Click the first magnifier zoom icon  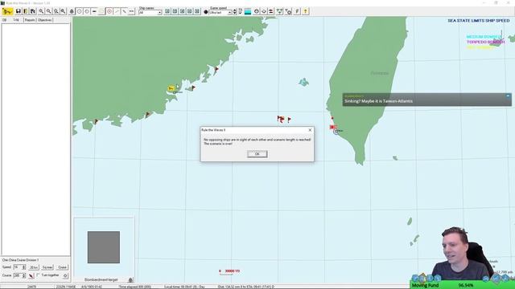click(x=41, y=11)
